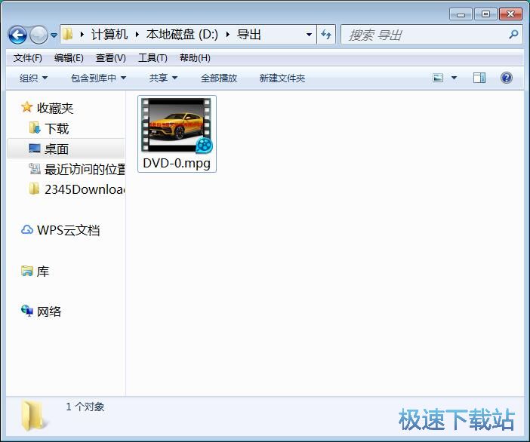This screenshot has height=442, width=530.
Task: Open the 共享 dropdown
Action: pos(163,78)
